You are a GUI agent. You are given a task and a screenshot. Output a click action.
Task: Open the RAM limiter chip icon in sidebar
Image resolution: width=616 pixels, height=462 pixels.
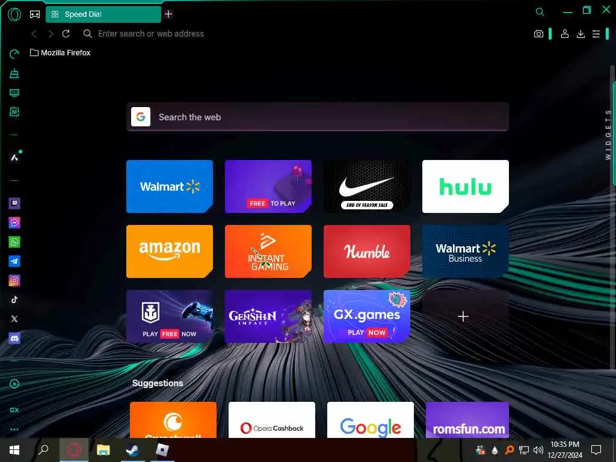click(14, 112)
